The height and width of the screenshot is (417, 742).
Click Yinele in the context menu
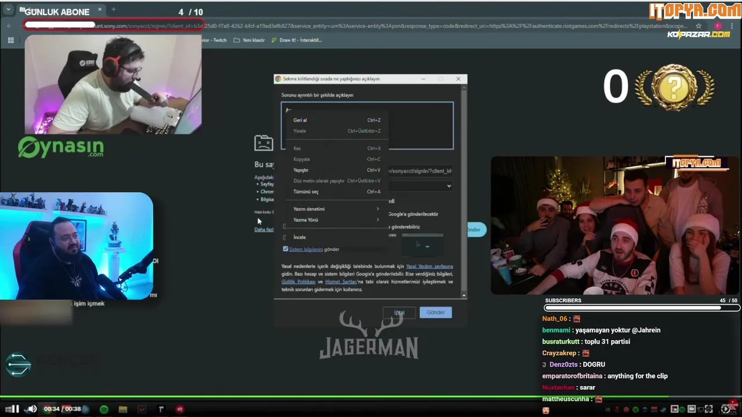[x=336, y=131]
